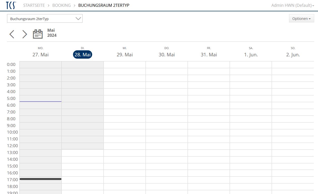Screen dimensions: 318x194
Task: Select the 27. Mai day header
Action: click(x=41, y=55)
